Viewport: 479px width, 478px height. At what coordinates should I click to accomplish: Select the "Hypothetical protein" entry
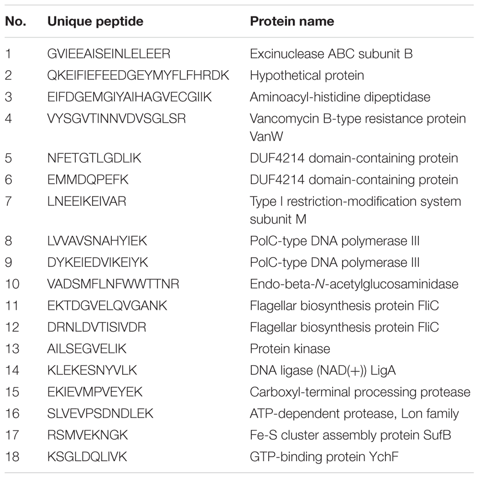[x=307, y=75]
